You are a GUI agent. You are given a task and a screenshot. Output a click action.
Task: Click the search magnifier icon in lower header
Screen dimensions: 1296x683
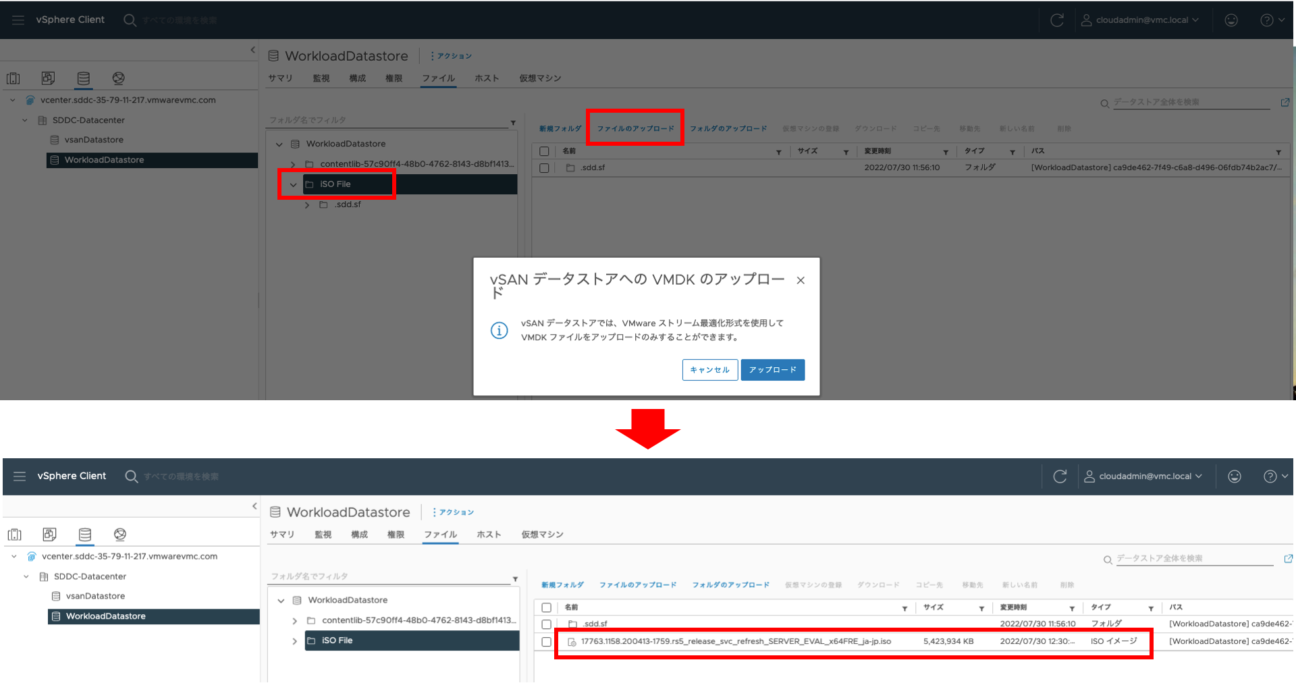131,476
